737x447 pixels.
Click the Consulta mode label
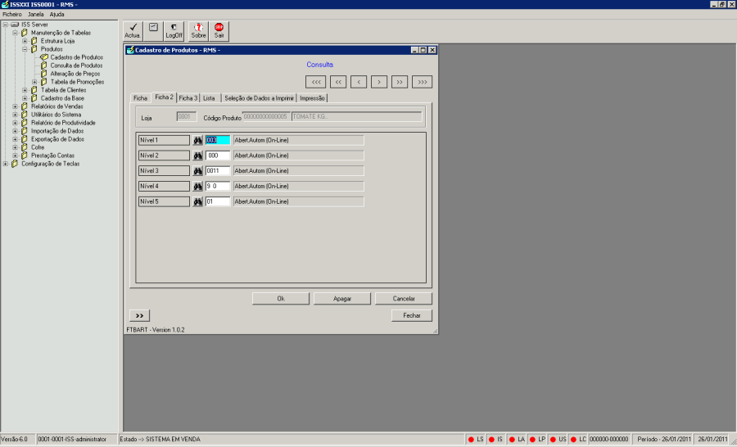pos(319,65)
